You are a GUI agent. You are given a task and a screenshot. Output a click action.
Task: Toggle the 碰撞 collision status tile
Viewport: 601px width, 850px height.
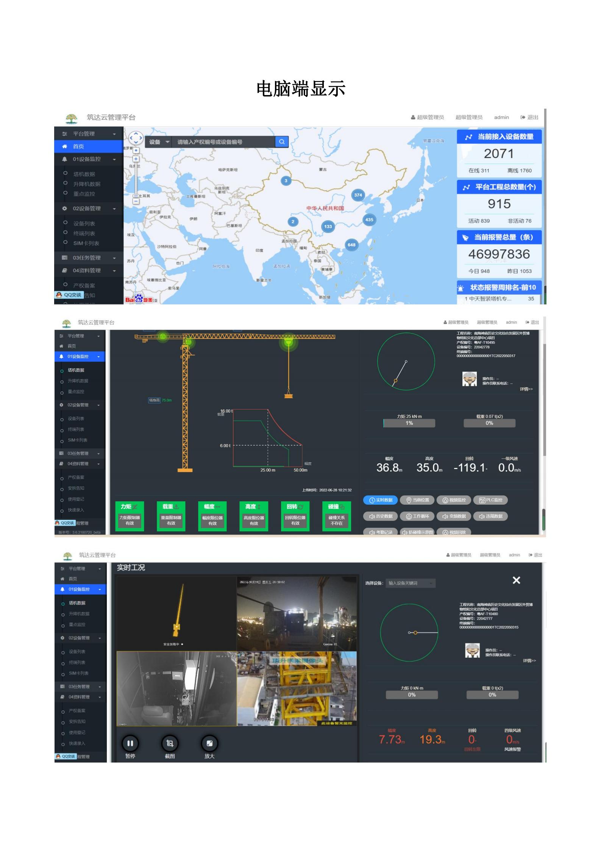click(336, 516)
